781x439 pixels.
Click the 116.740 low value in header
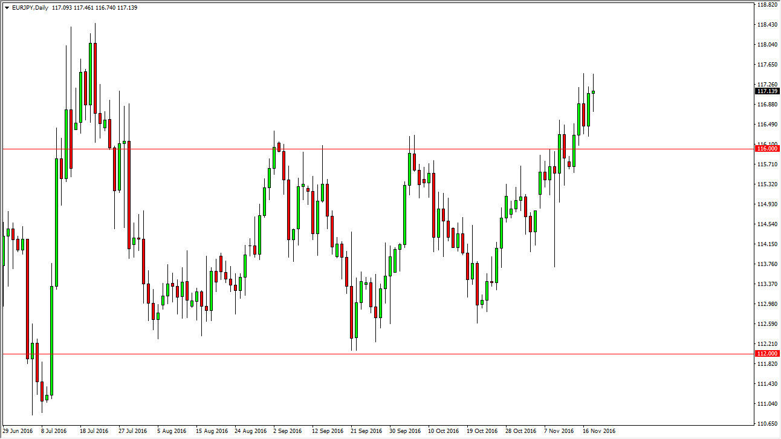click(x=106, y=8)
